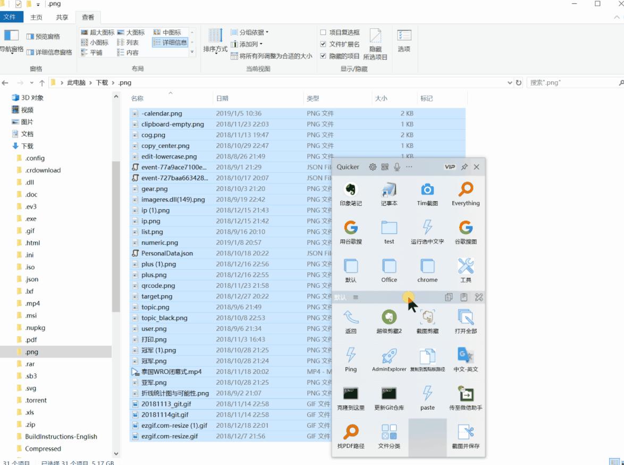This screenshot has height=465, width=624.
Task: Launch the 找PDF路径 search action
Action: pyautogui.click(x=351, y=436)
